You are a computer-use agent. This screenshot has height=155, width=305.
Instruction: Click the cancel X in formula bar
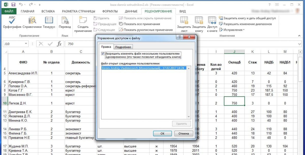coord(41,44)
